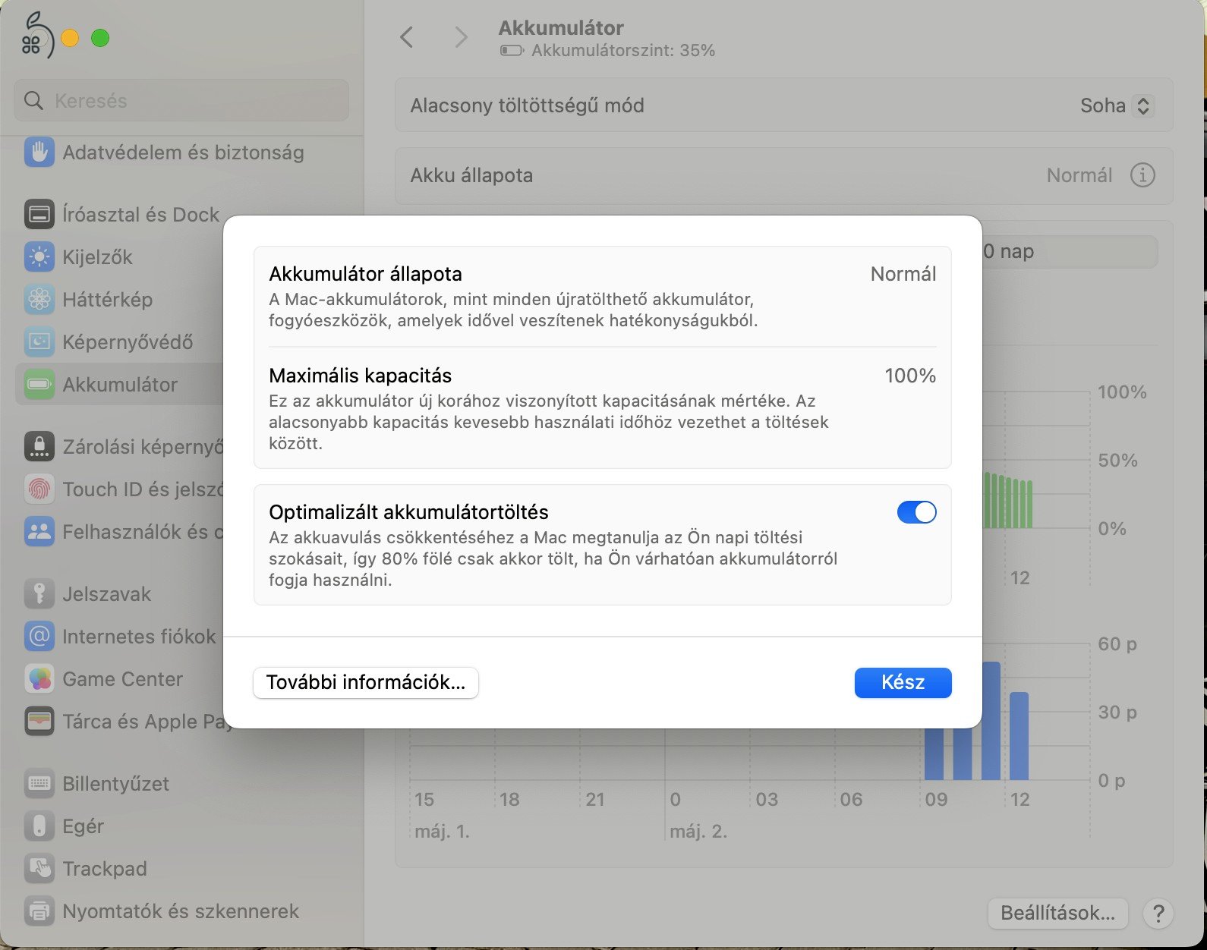This screenshot has height=950, width=1207.
Task: Open Nyomtatók és szkennerek pane
Action: tap(181, 911)
